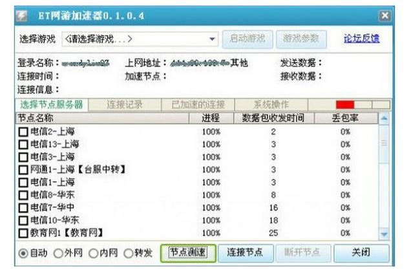Click the packet time 18 for 电信10-华东
Image resolution: width=409 pixels, height=270 pixels.
click(x=273, y=220)
